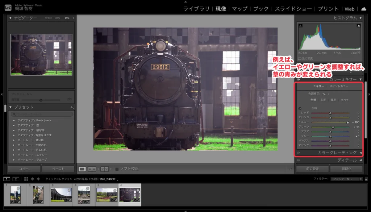Open grid view from filmstrip toolbar
The height and width of the screenshot is (212, 371).
[26, 179]
